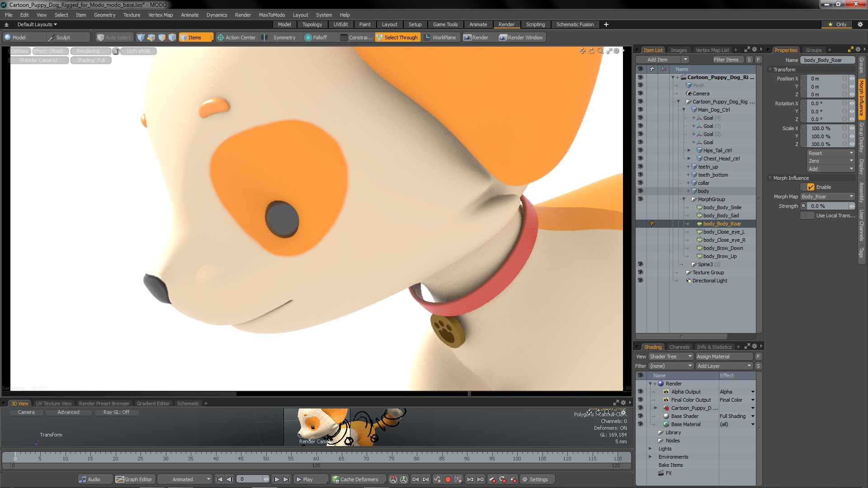Open the Render Window

520,38
